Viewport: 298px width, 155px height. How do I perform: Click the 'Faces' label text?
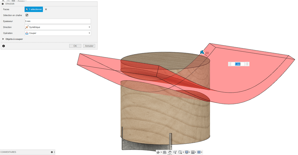6,9
